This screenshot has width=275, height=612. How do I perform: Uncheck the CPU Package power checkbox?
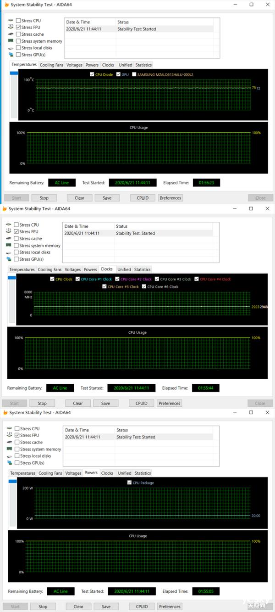tap(129, 483)
